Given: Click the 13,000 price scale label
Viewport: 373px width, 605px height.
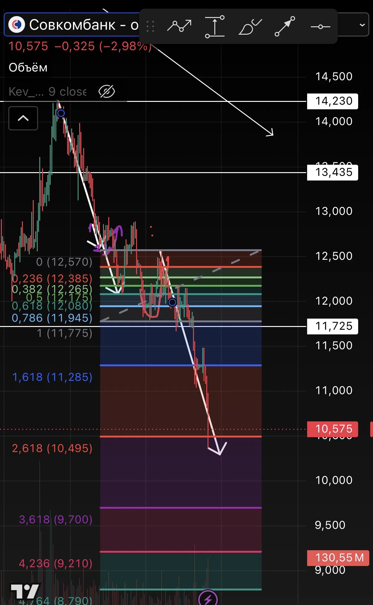Looking at the screenshot, I should pos(334,211).
